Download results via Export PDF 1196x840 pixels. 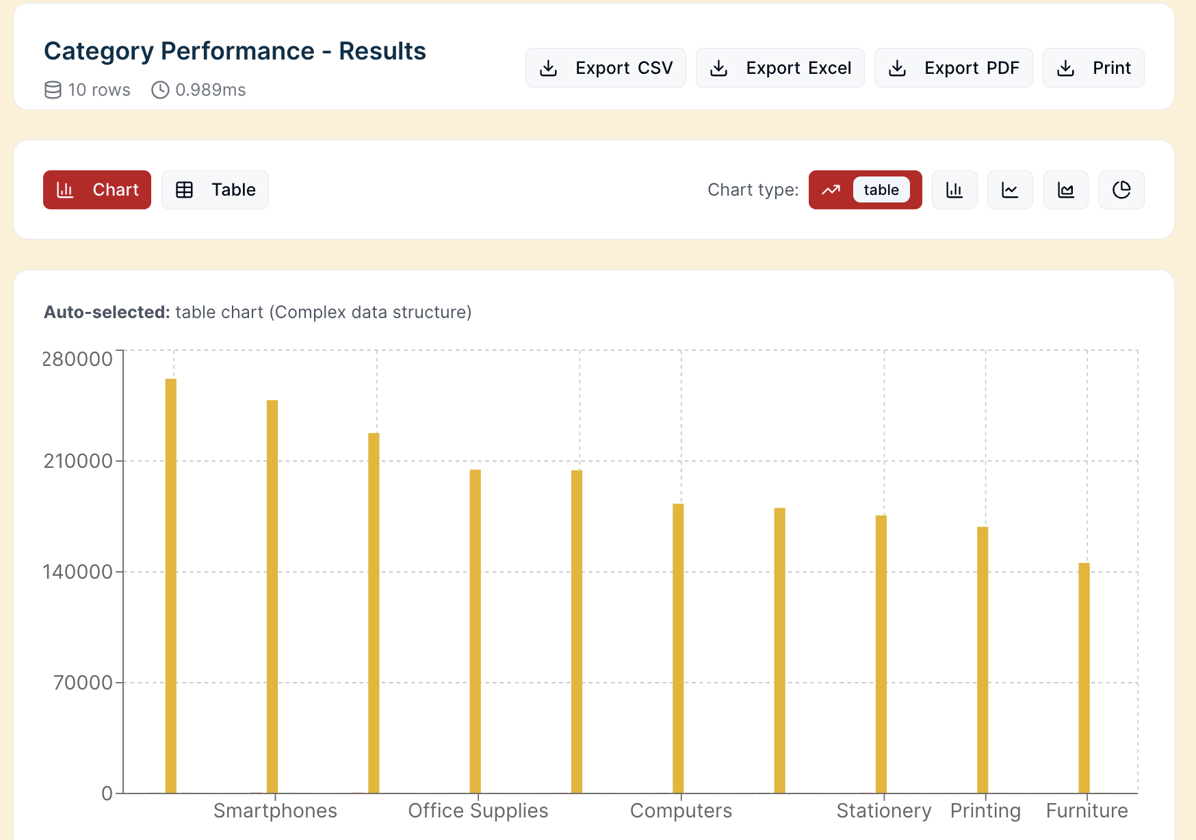pyautogui.click(x=953, y=68)
